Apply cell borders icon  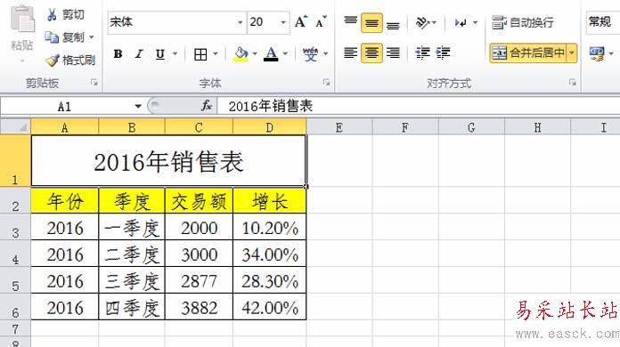(200, 54)
